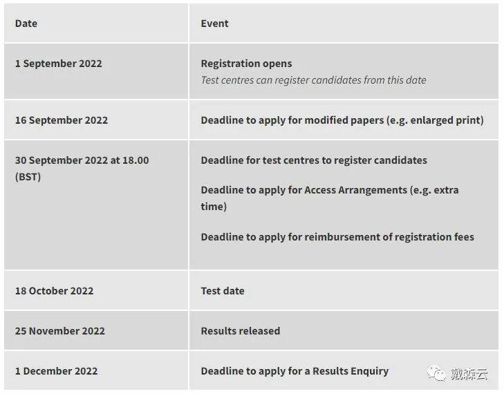Click the Test date event text
This screenshot has width=504, height=396.
coord(223,291)
